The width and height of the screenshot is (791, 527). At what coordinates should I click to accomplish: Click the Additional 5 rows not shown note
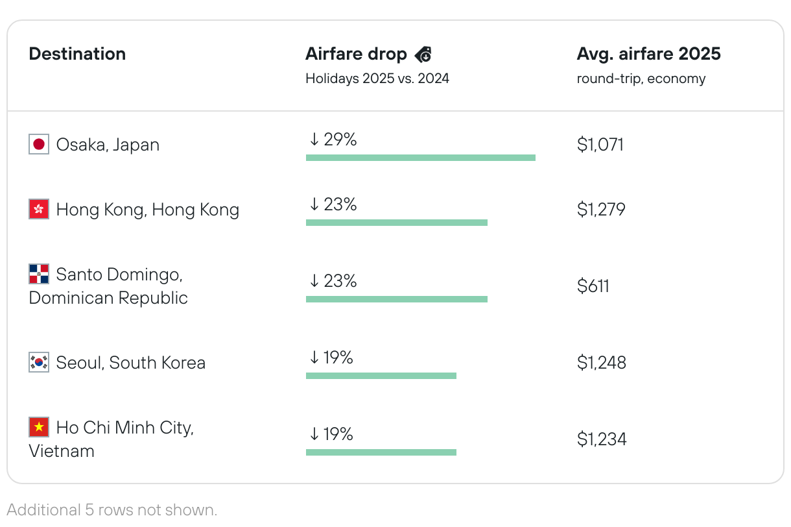point(112,510)
